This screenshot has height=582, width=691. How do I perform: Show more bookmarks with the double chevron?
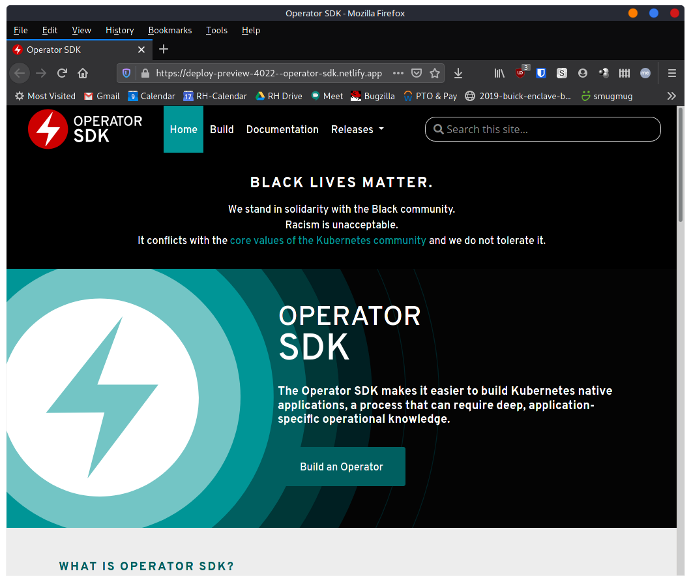(x=671, y=96)
